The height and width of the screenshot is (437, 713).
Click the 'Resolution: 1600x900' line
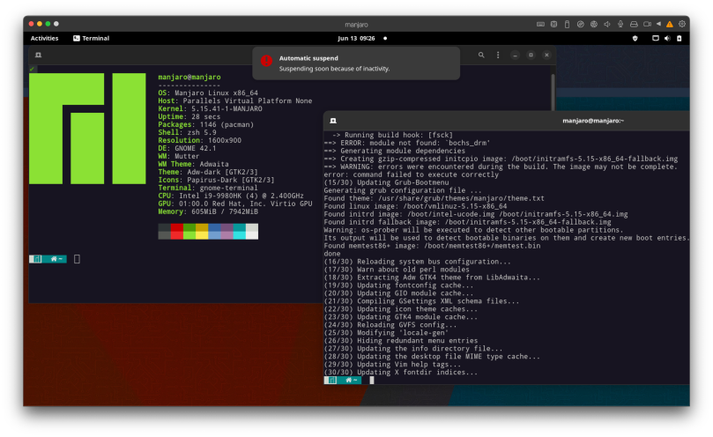pos(199,140)
